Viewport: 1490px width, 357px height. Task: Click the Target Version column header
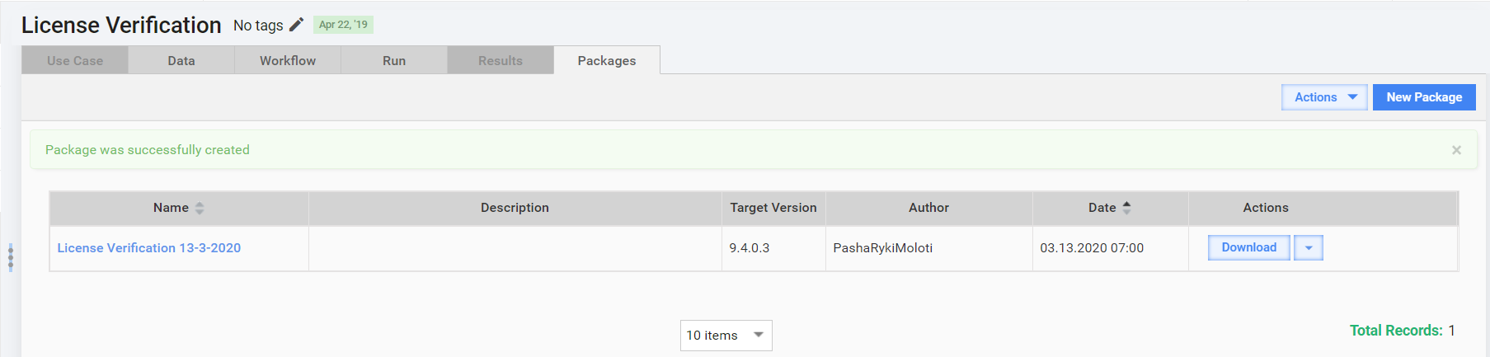pos(773,208)
